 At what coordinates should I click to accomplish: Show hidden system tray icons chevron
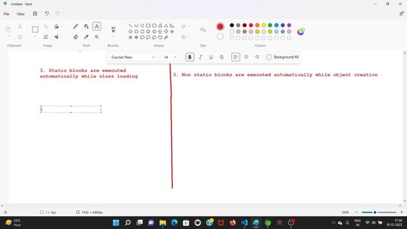point(333,223)
